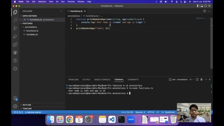The height and width of the screenshot is (126, 224).
Task: Open Notes app from the Dock
Action: (102, 119)
